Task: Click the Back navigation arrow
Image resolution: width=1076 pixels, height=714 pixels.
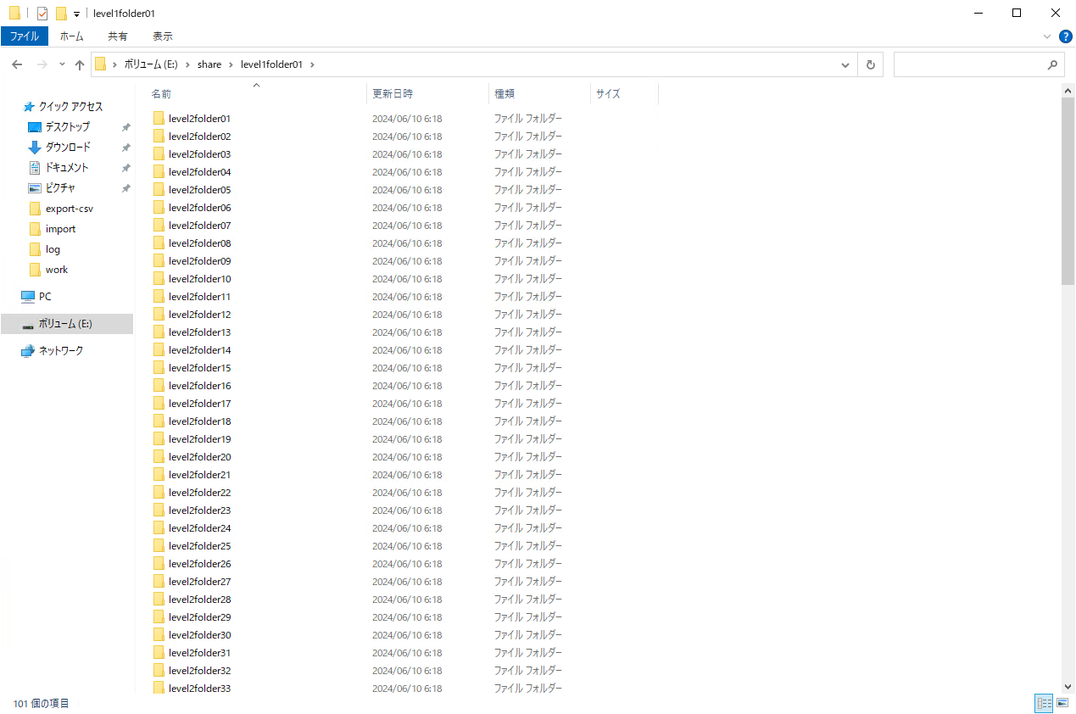Action: (x=17, y=64)
